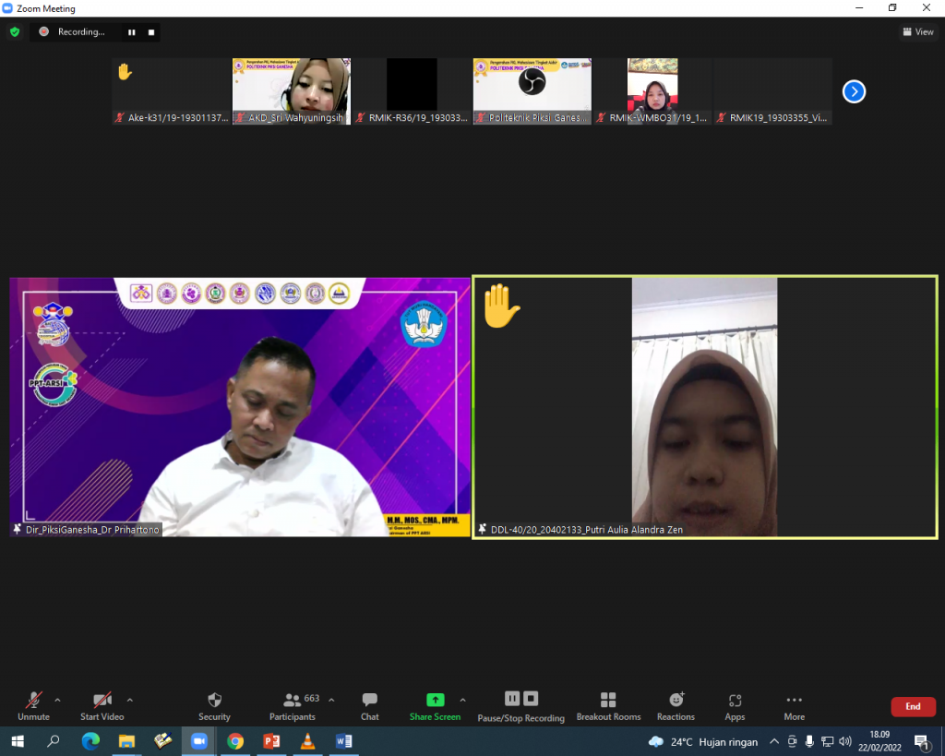Open Microsoft Edge from taskbar
The image size is (945, 756).
[x=90, y=741]
